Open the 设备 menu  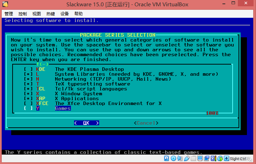point(65,14)
